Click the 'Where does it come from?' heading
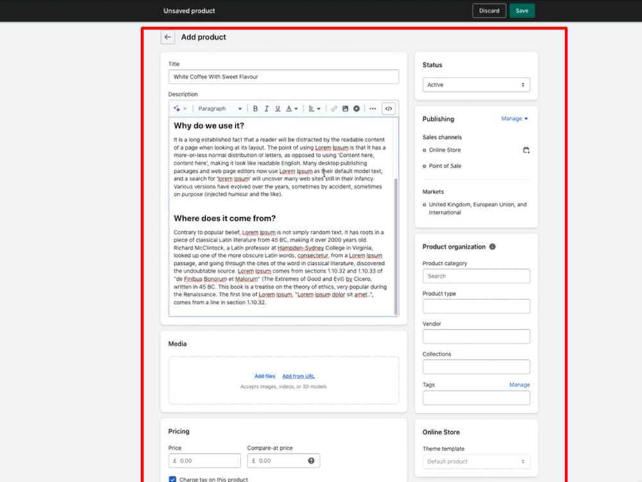 click(225, 219)
